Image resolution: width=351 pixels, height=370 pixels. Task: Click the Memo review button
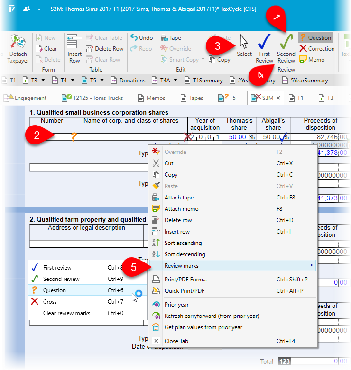tap(312, 60)
